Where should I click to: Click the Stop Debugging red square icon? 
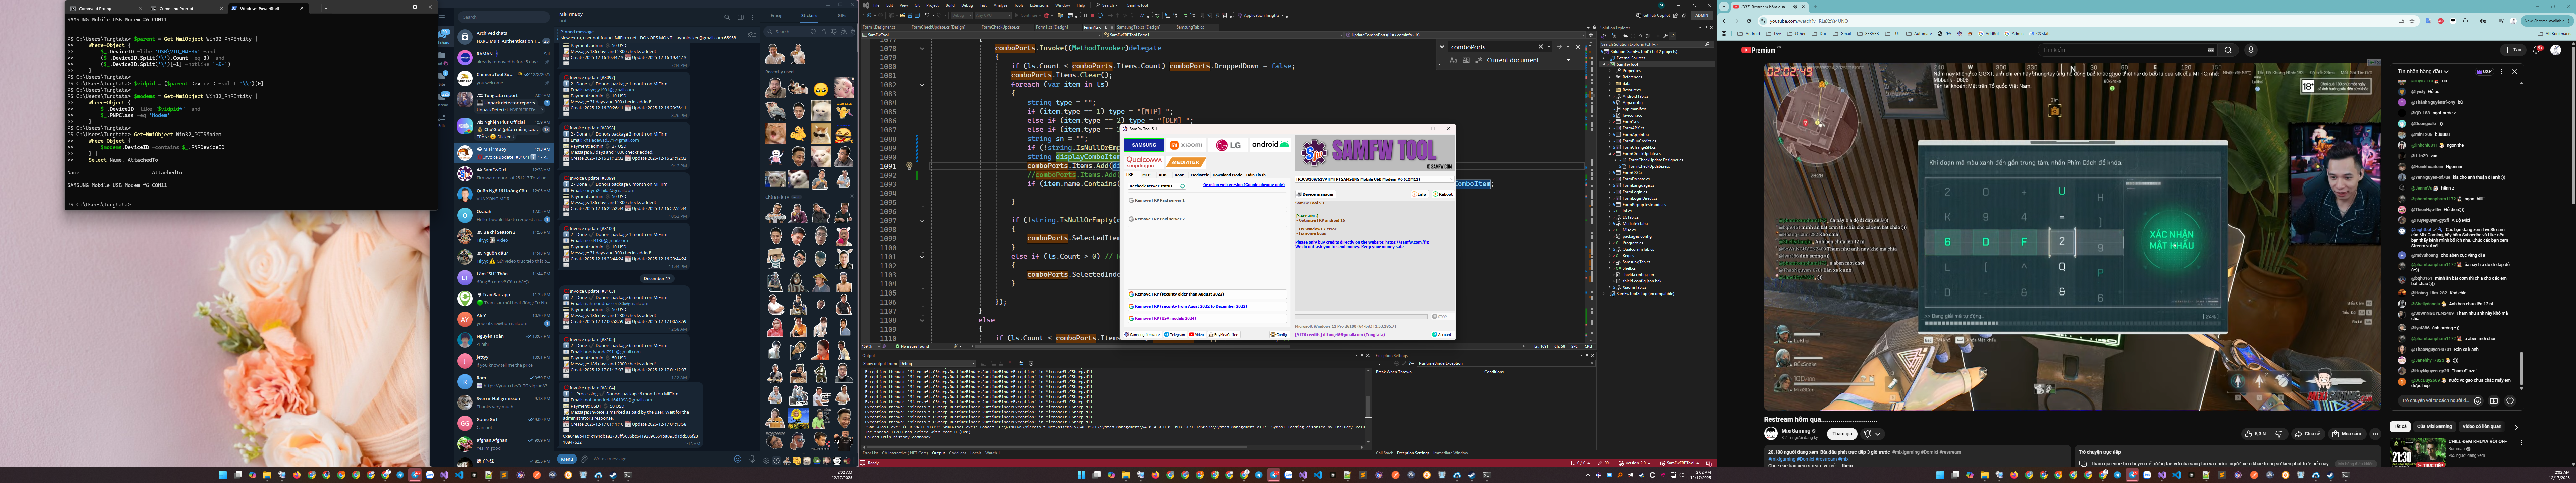(x=1093, y=15)
